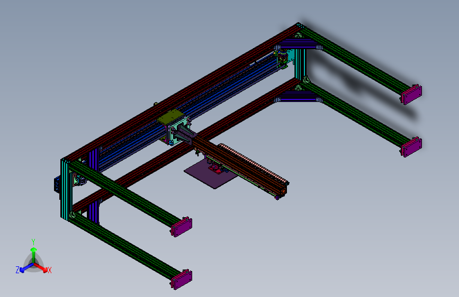Select the blue motor on the frame's left end
Viewport: 459px width, 297px height.
57,185
